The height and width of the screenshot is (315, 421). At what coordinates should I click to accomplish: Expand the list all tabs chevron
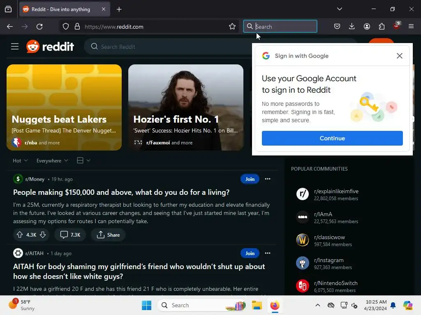click(340, 9)
